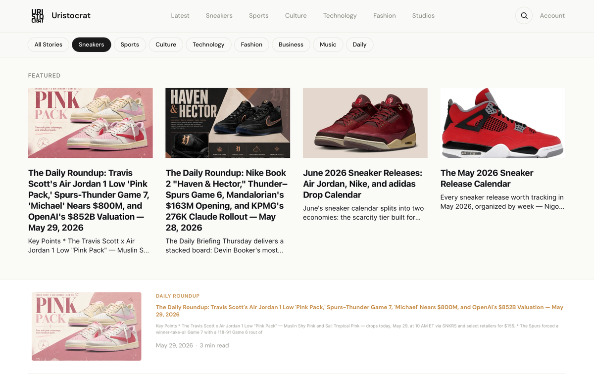Open June 2026 Sneaker Releases headline
Viewport: 594px width, 375px height.
click(x=363, y=184)
